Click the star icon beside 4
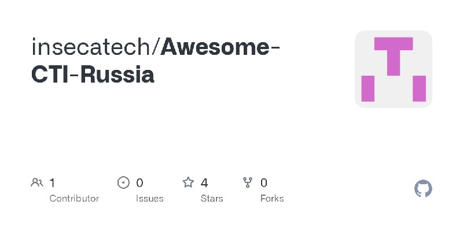 tap(188, 182)
